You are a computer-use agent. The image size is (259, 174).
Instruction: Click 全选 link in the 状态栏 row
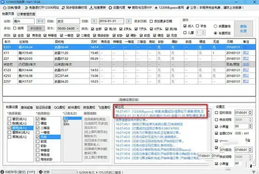246,64
